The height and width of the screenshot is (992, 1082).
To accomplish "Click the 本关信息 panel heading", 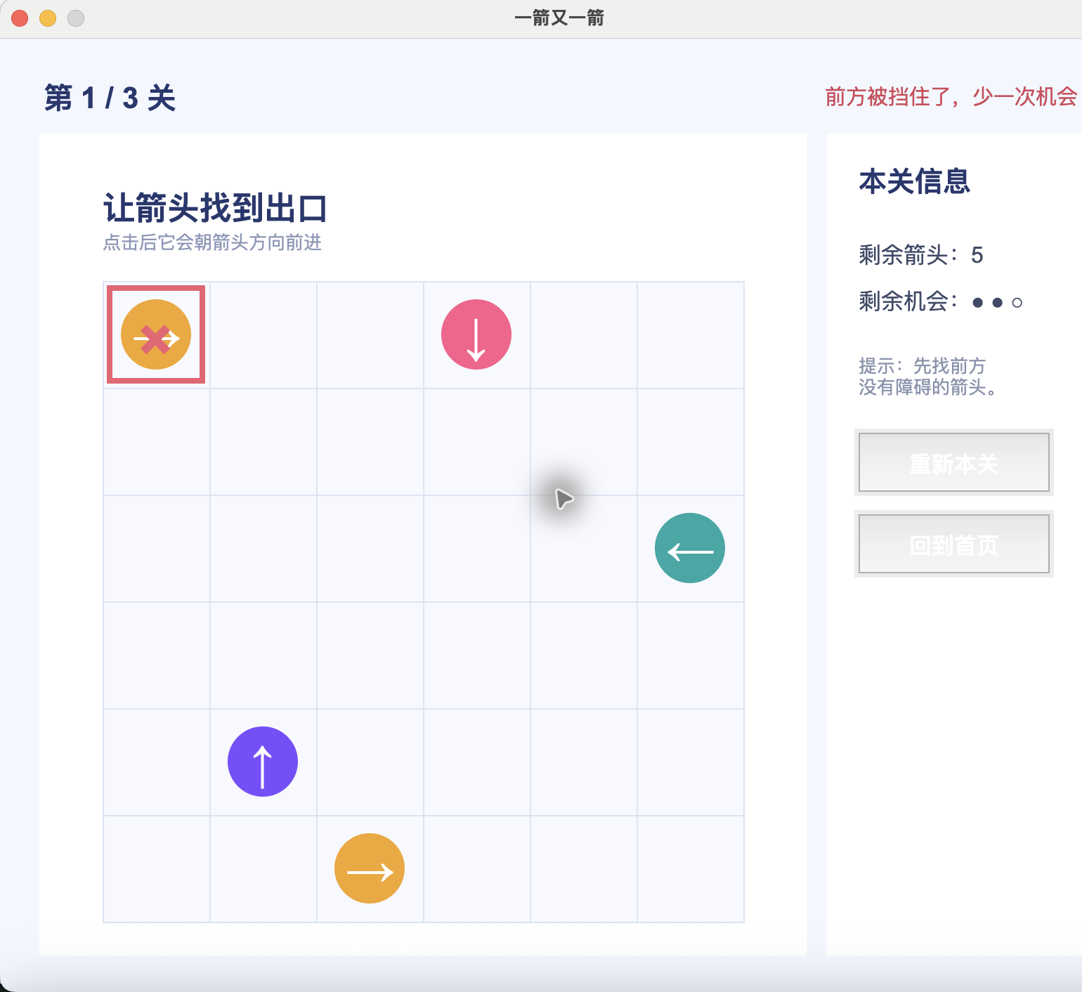I will (x=914, y=181).
